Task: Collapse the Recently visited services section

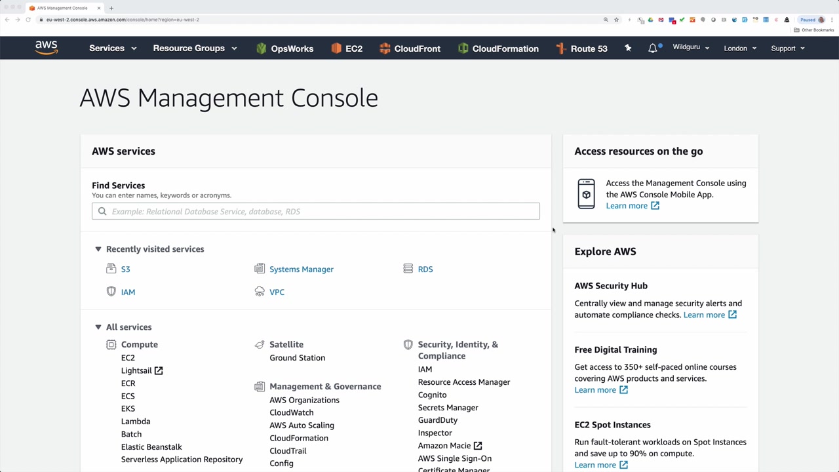Action: [98, 249]
